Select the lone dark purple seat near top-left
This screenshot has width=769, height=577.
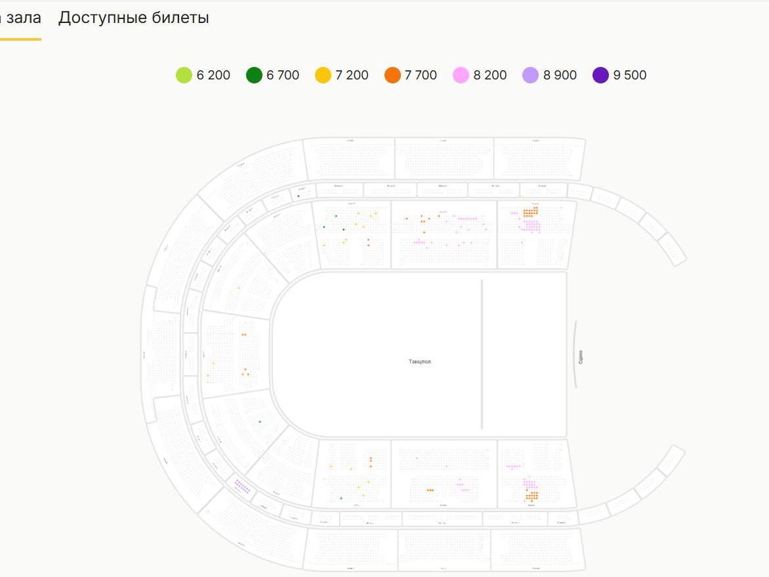(x=299, y=196)
